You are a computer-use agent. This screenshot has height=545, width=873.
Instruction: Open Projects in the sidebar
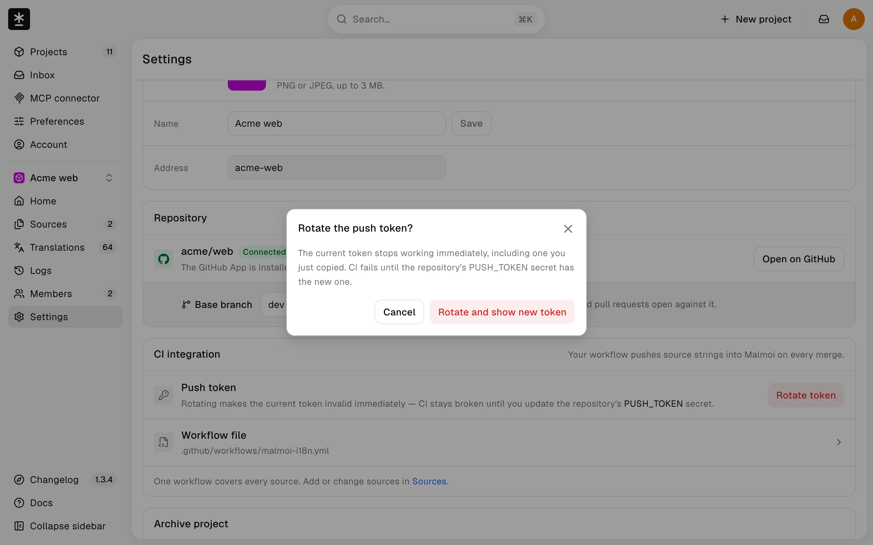tap(65, 52)
